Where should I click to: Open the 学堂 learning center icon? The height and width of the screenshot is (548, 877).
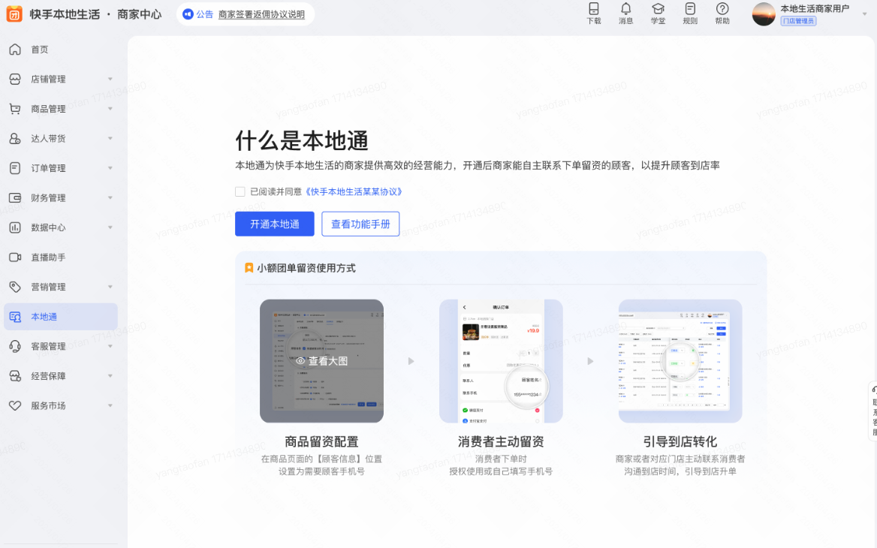[x=657, y=14]
